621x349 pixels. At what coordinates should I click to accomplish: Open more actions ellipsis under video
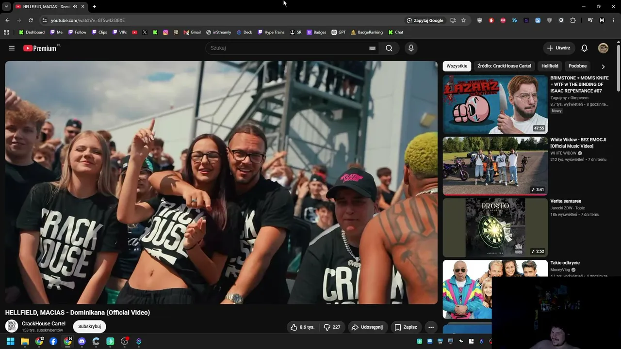[431, 327]
